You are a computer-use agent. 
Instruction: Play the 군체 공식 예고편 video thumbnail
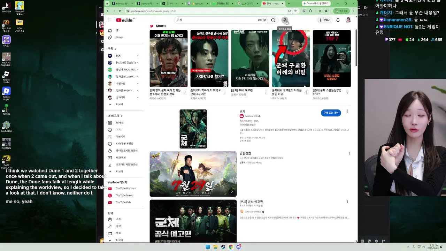(x=193, y=221)
